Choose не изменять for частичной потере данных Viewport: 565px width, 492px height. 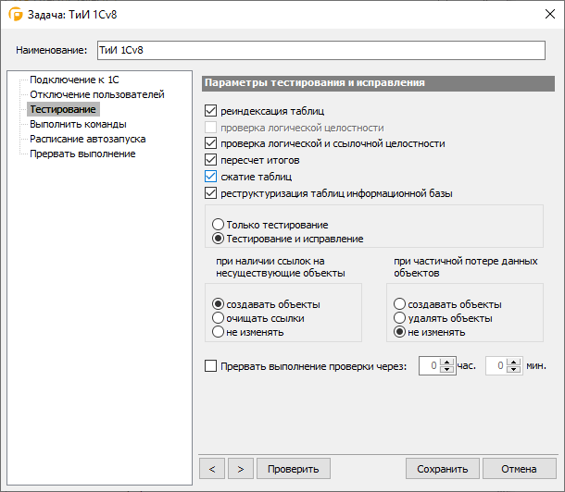point(399,332)
